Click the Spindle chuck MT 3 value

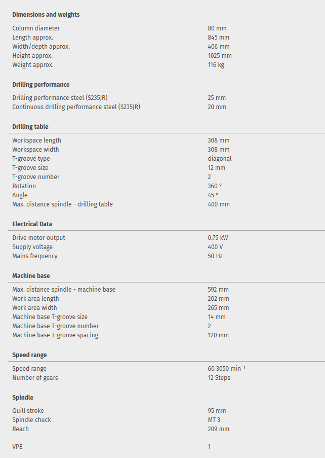[x=214, y=420]
